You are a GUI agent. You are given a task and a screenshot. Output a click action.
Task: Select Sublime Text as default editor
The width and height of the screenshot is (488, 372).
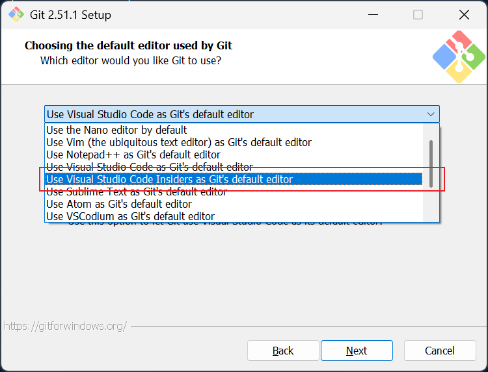137,192
